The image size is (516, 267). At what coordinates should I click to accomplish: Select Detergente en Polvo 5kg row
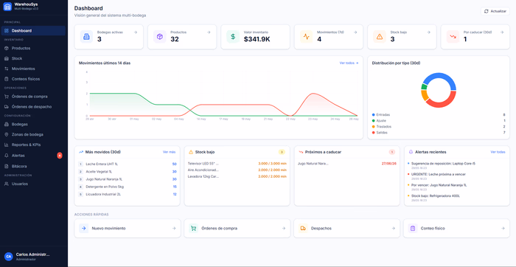[128, 187]
